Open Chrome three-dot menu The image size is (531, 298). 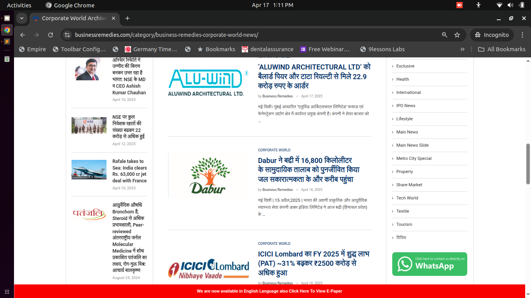coord(522,35)
